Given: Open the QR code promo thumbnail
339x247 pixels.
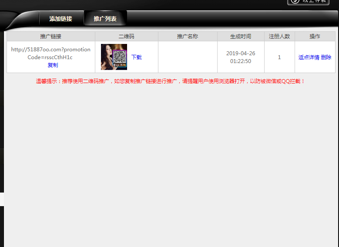Looking at the screenshot, I should 114,57.
